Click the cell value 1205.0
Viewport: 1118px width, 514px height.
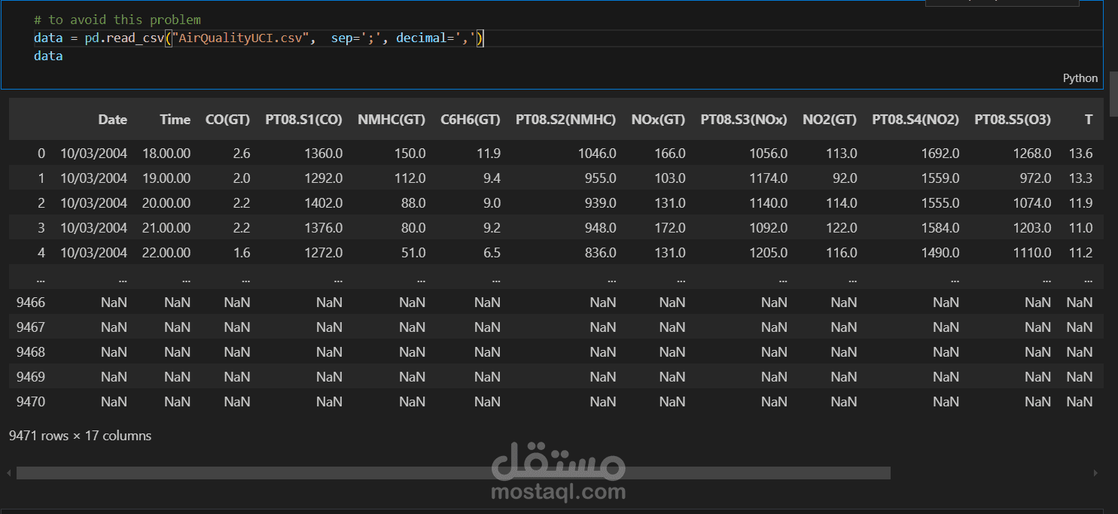(769, 253)
